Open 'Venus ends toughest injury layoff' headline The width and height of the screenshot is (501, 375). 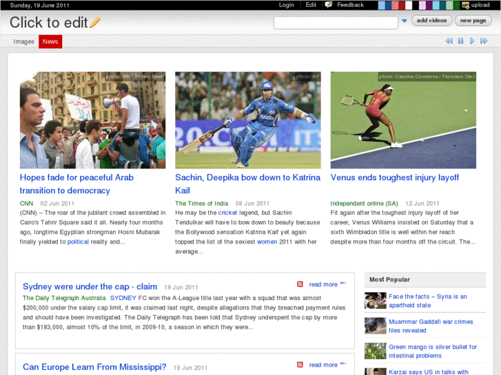click(395, 178)
